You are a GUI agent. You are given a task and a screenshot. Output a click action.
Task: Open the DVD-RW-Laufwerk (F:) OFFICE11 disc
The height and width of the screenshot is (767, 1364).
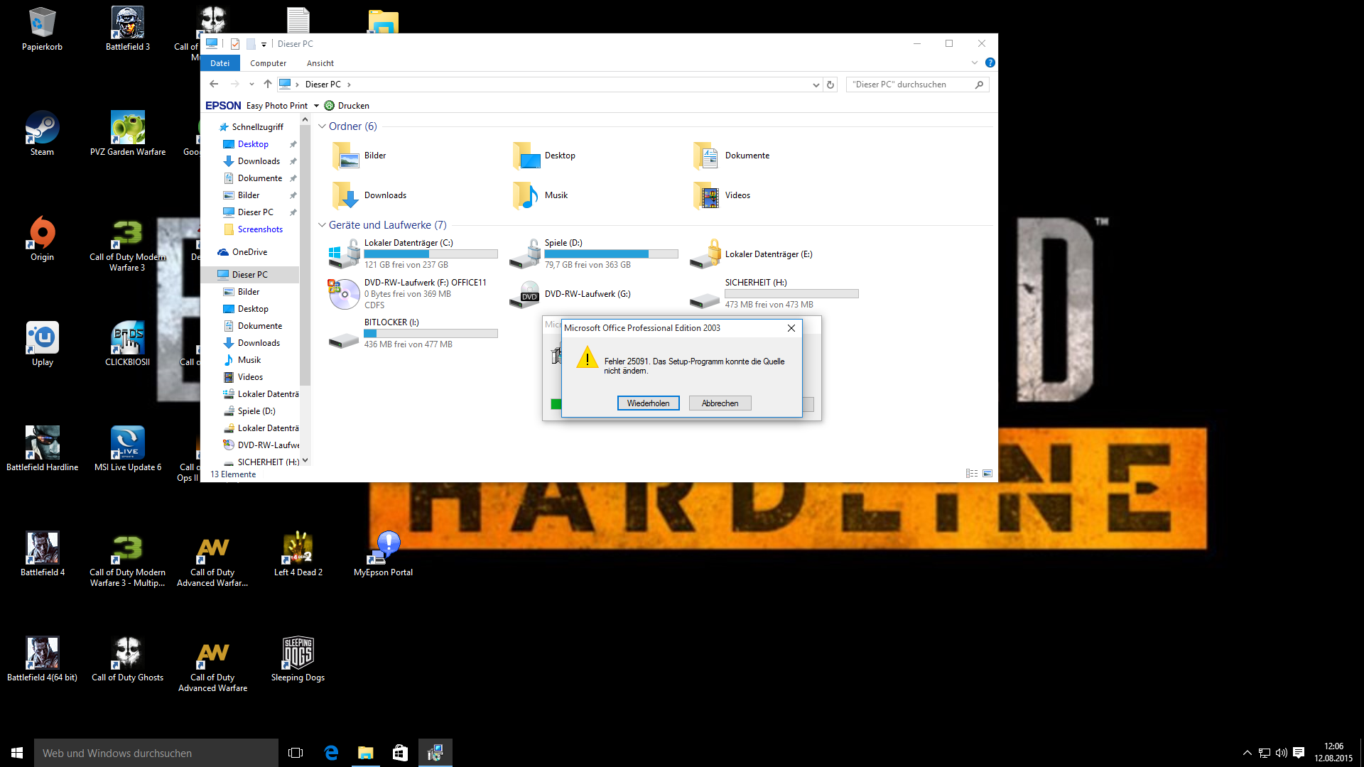pyautogui.click(x=345, y=293)
